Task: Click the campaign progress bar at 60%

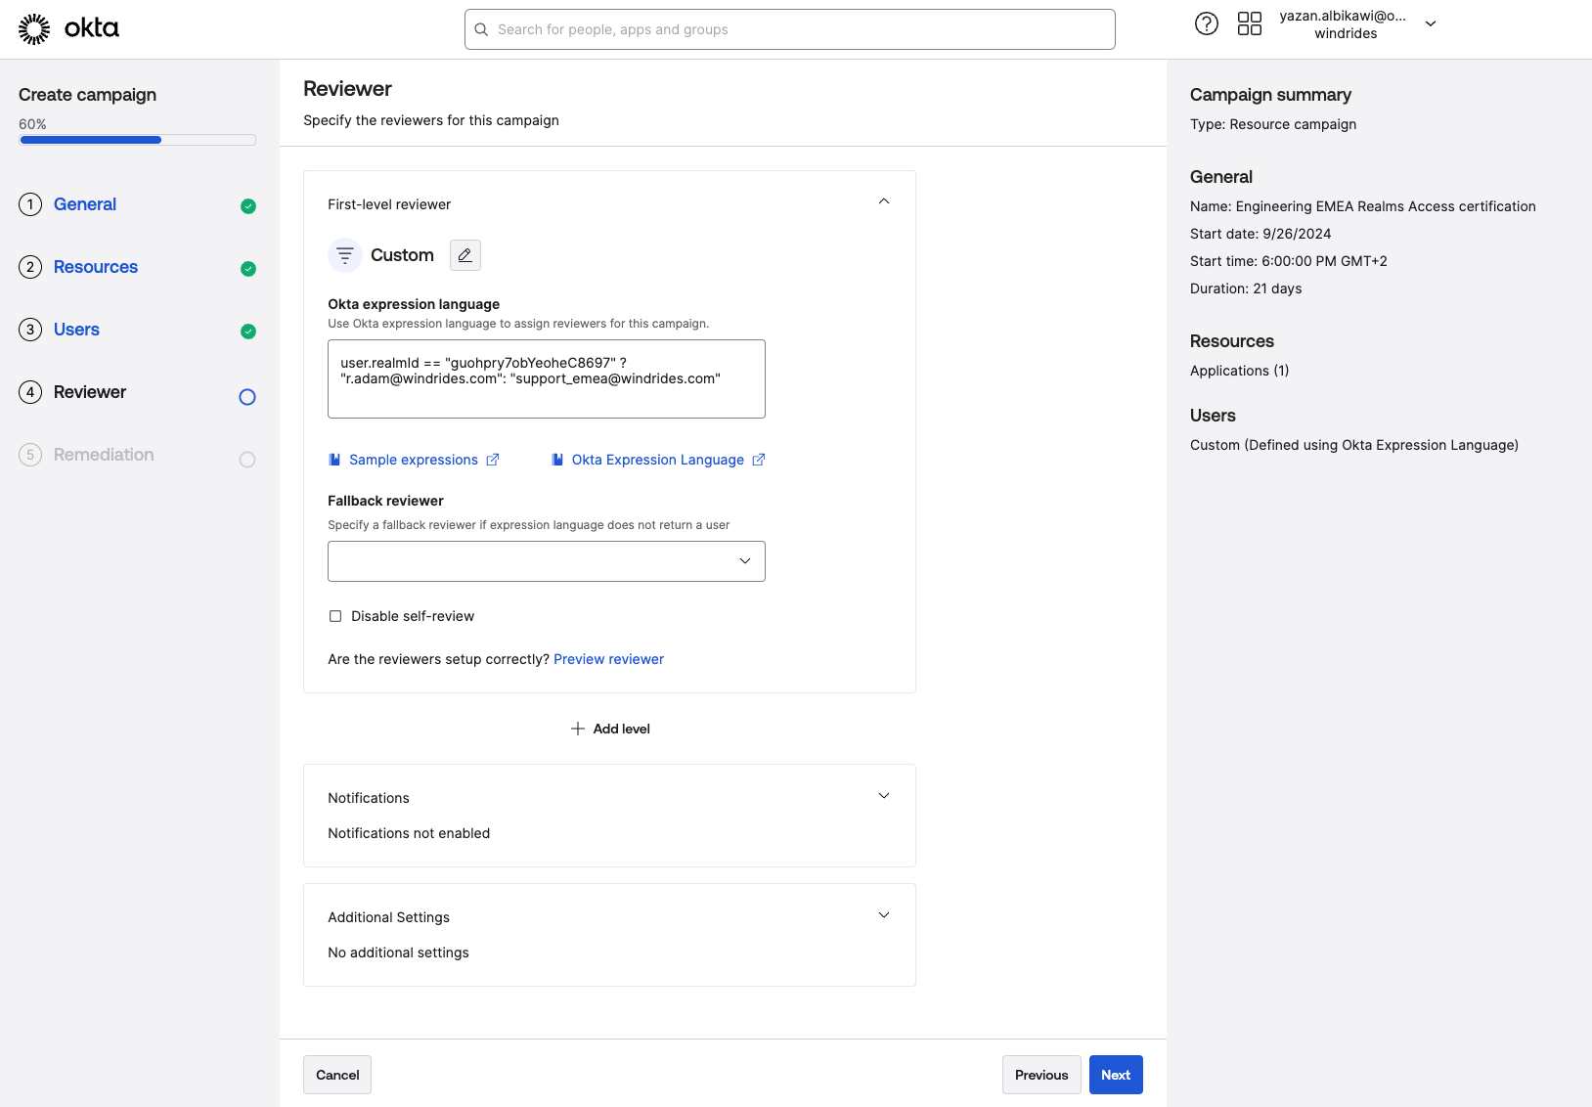Action: pyautogui.click(x=137, y=140)
